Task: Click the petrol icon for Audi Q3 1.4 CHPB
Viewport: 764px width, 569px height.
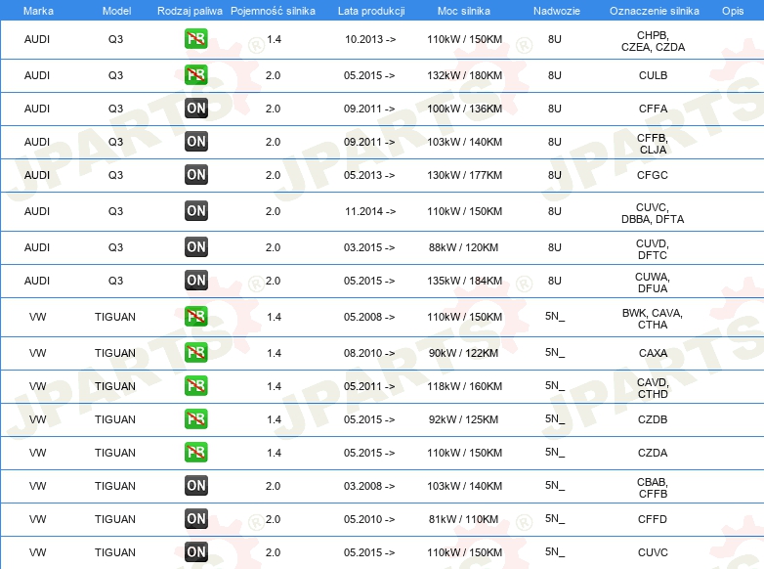Action: coord(195,39)
